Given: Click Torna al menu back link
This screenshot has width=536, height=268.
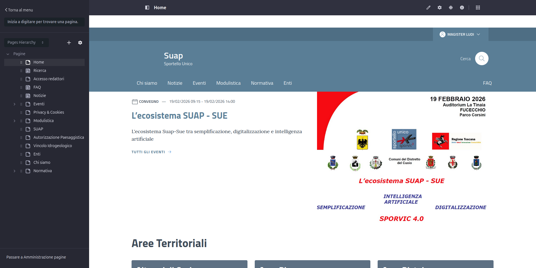Looking at the screenshot, I should pos(19,10).
